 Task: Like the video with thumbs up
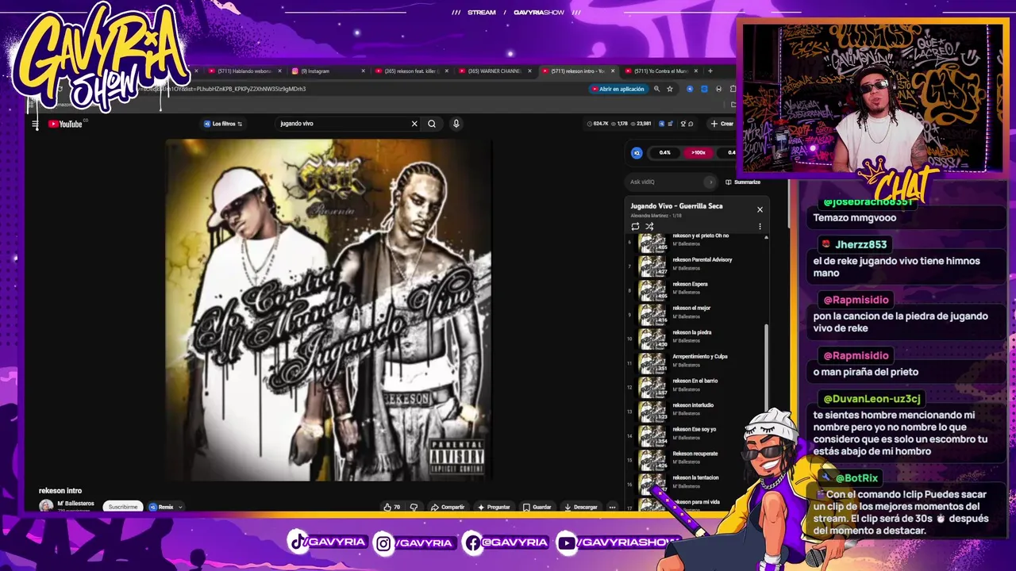391,507
